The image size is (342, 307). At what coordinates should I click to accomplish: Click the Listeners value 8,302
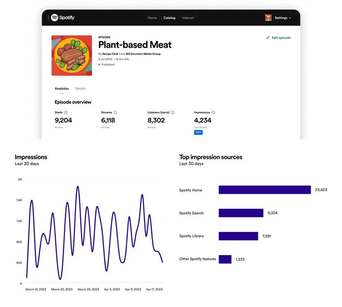(x=156, y=120)
